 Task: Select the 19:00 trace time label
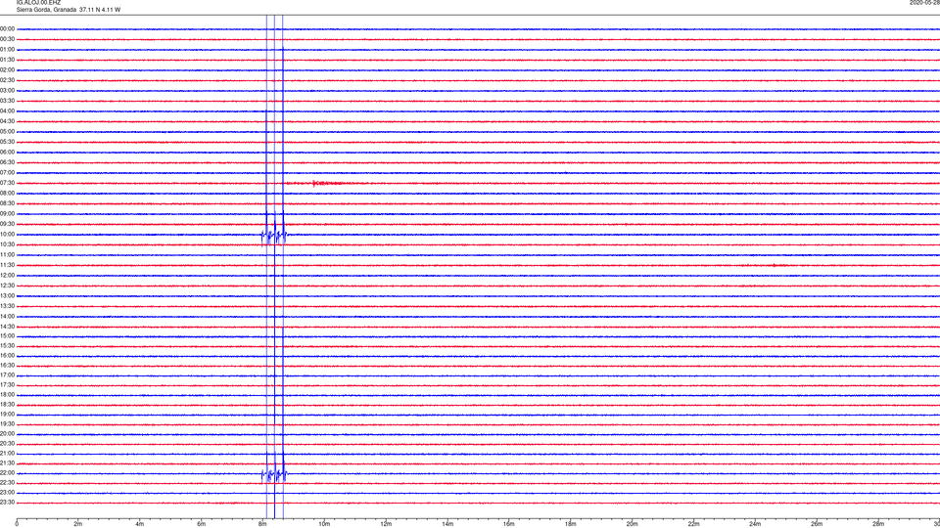coord(7,415)
